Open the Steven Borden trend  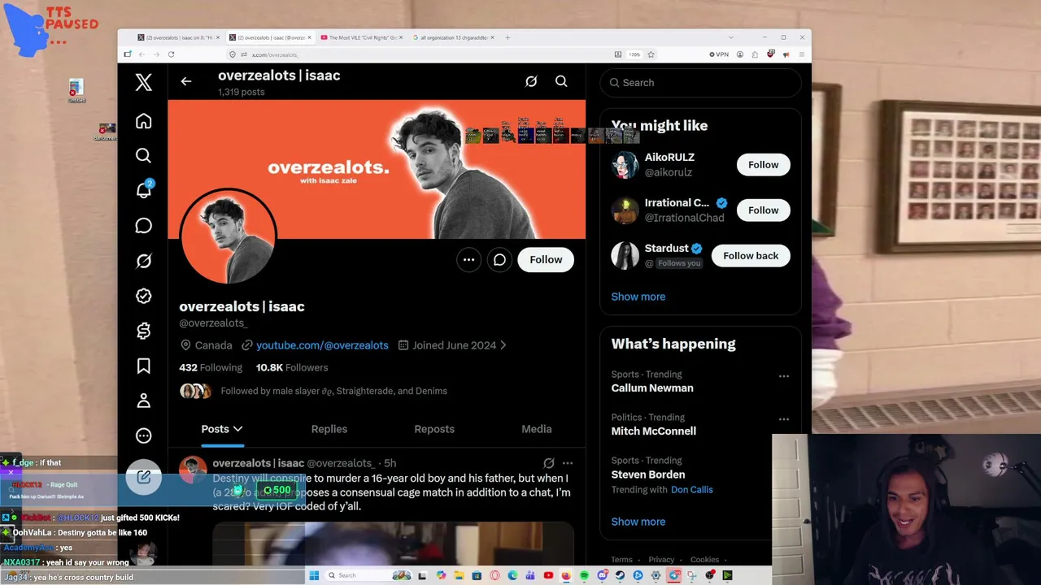(648, 474)
